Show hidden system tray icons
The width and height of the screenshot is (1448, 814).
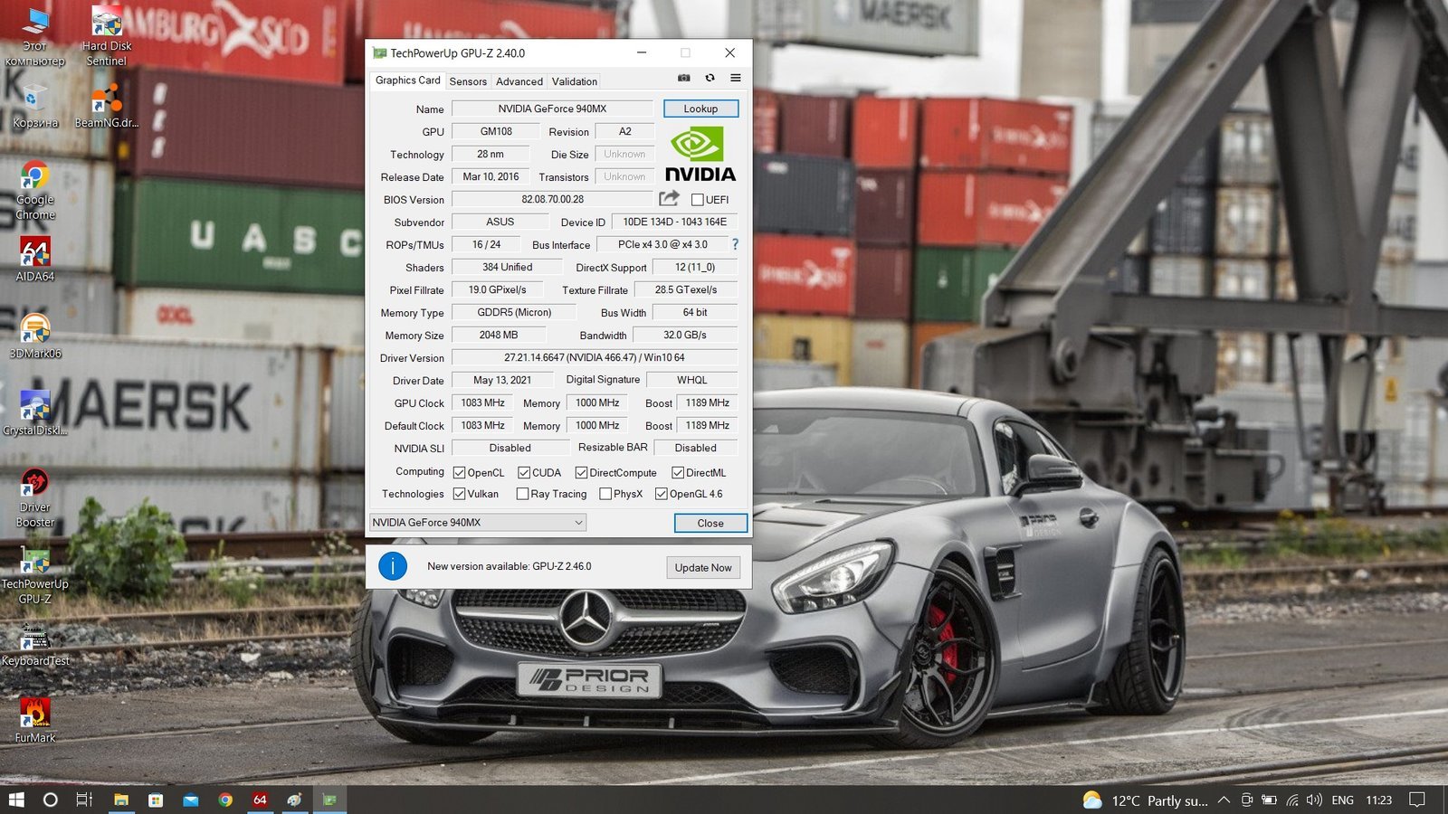1224,800
